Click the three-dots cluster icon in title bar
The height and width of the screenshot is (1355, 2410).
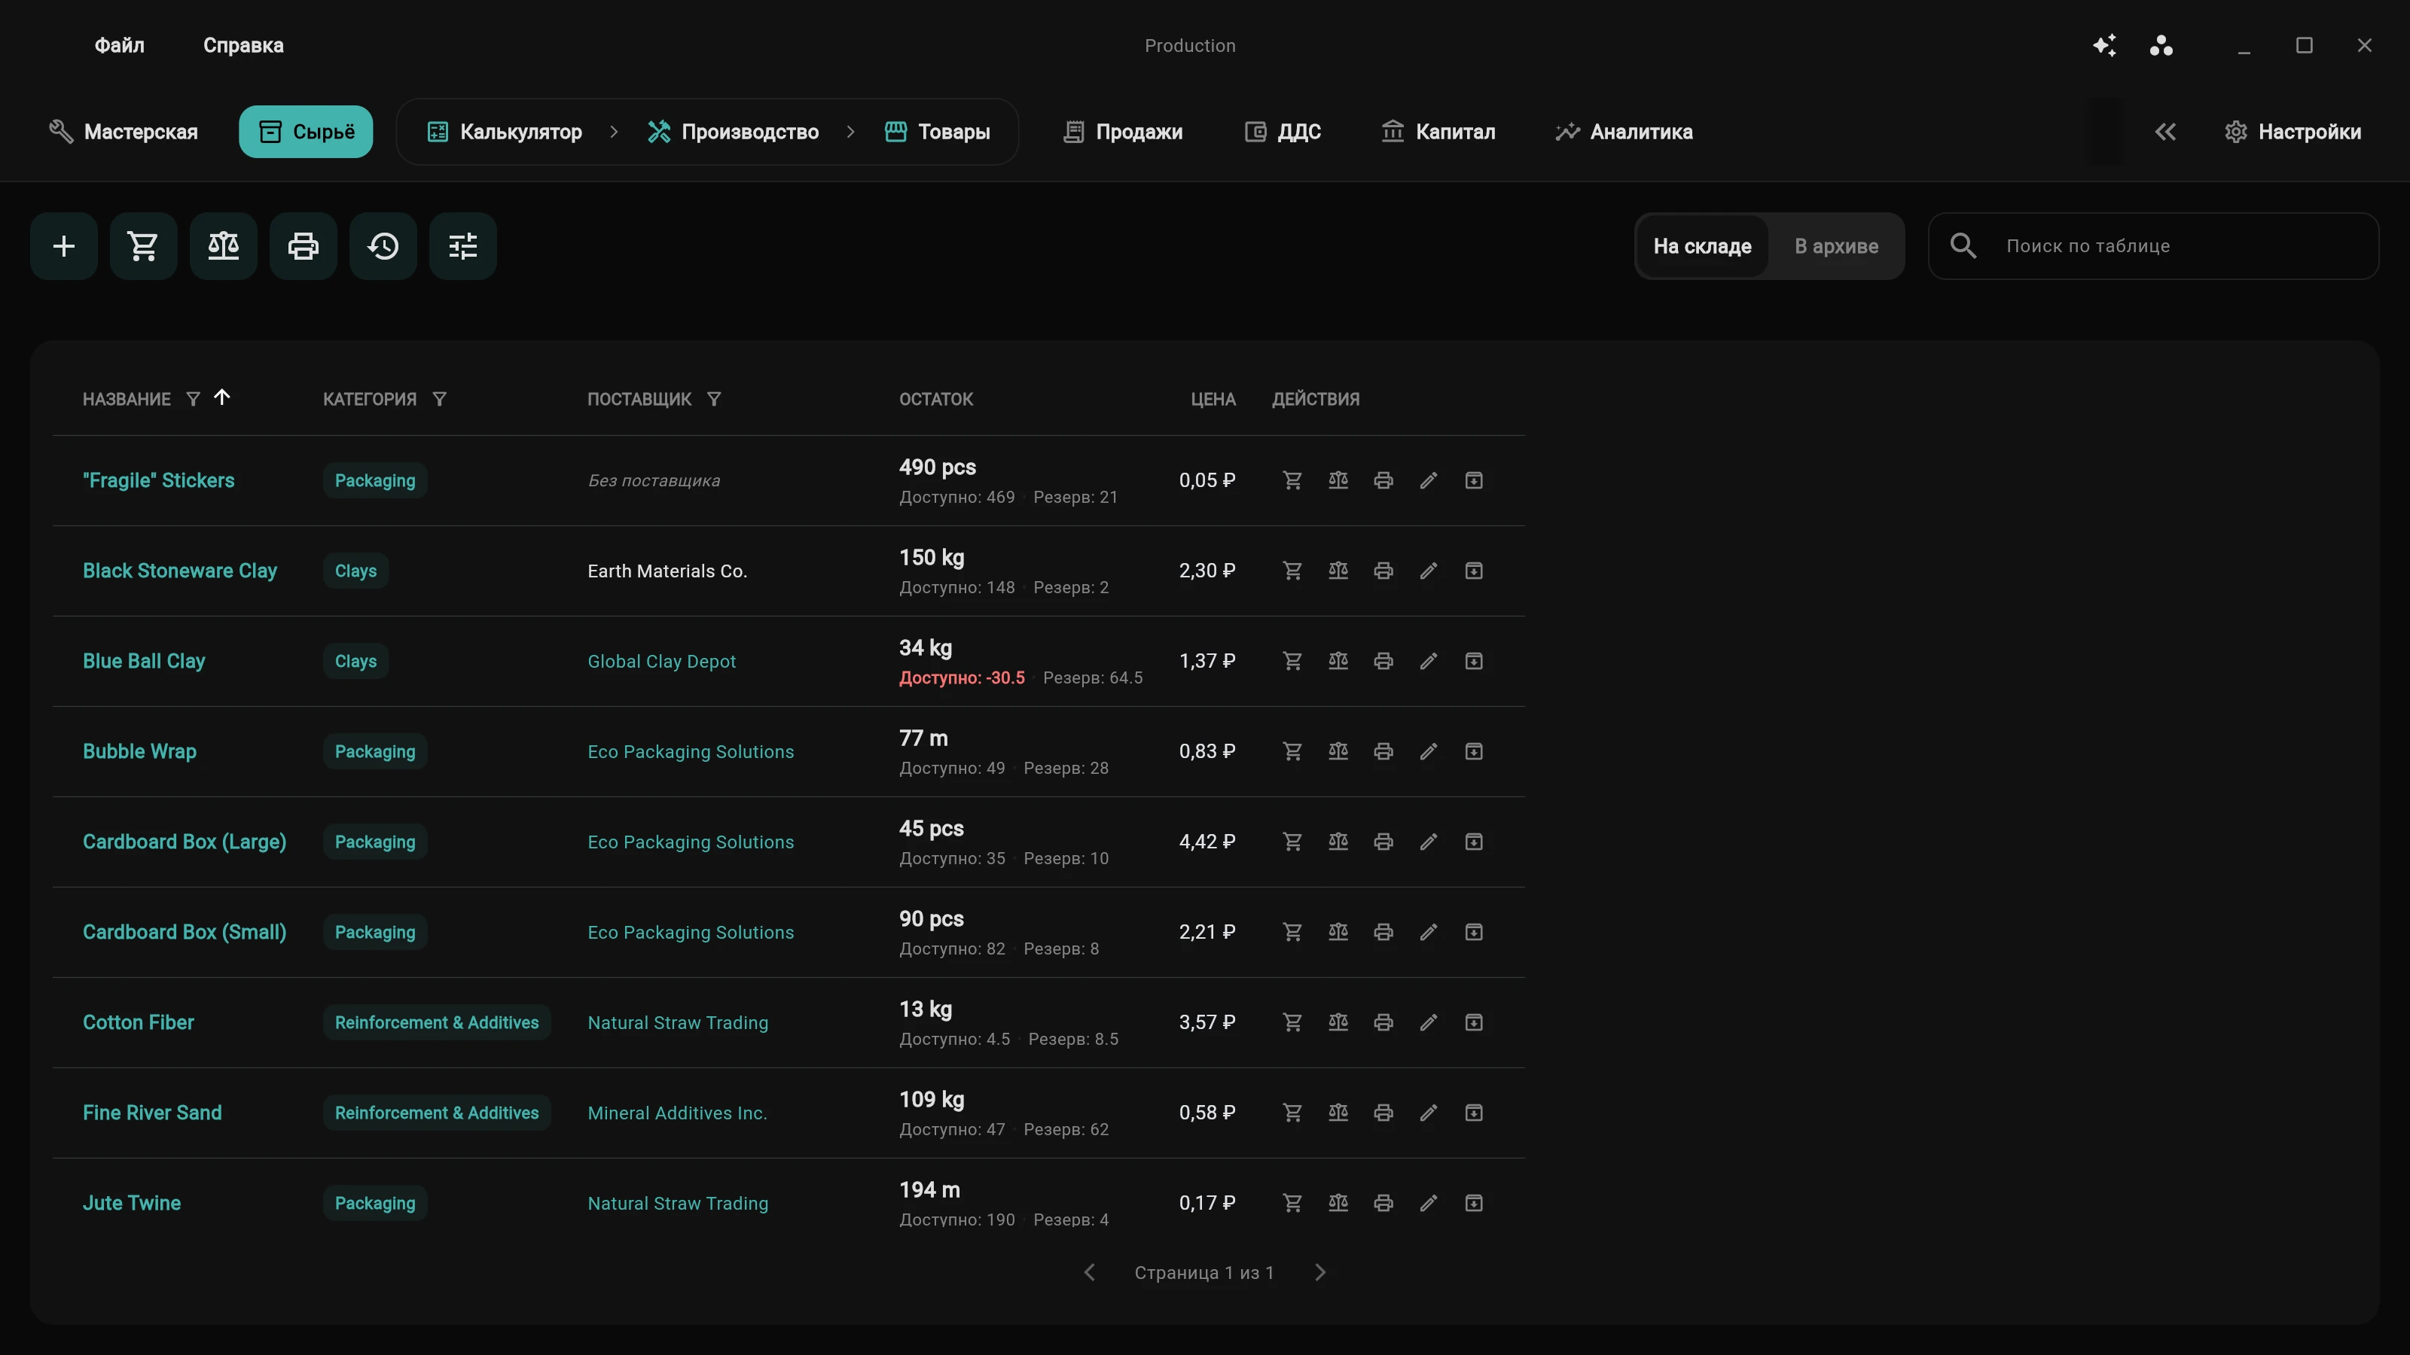[2161, 45]
